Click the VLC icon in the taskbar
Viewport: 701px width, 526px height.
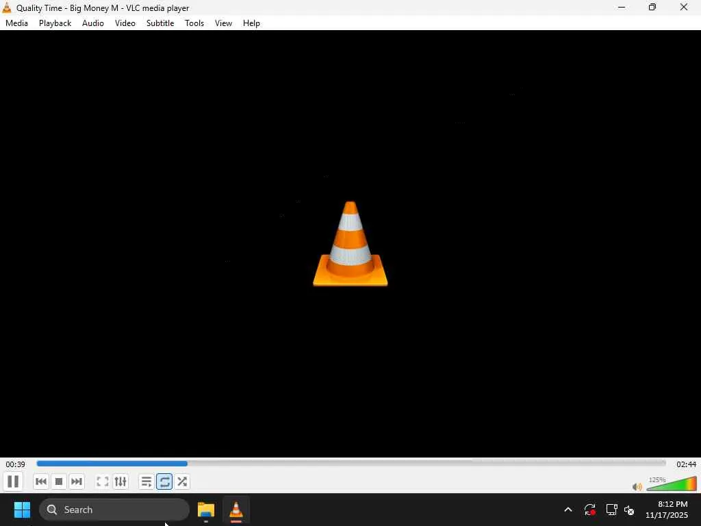click(236, 510)
